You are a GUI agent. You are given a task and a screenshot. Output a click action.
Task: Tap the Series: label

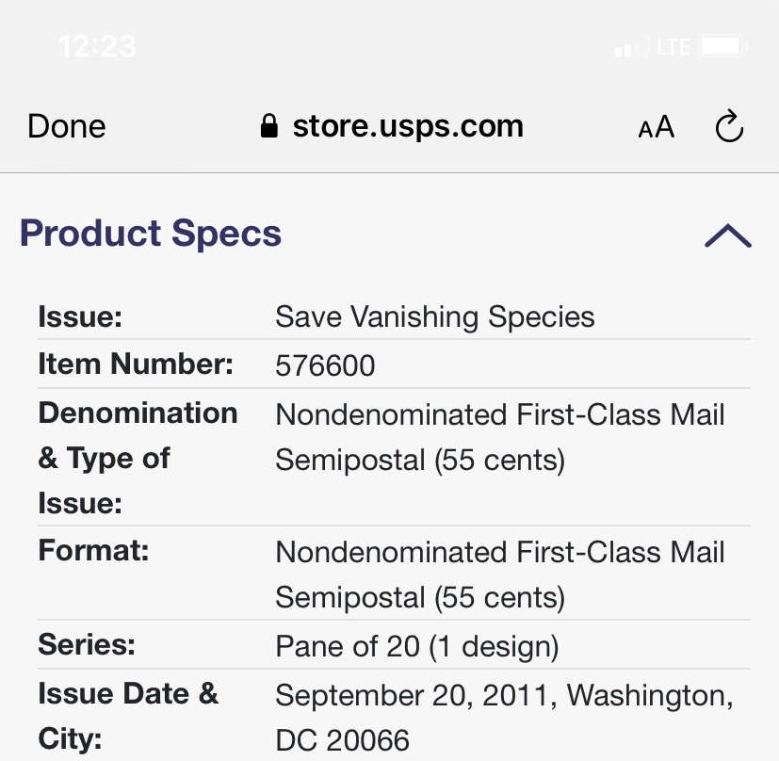tap(87, 645)
